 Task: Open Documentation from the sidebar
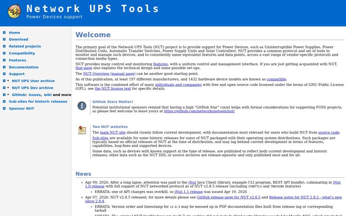click(x=24, y=67)
